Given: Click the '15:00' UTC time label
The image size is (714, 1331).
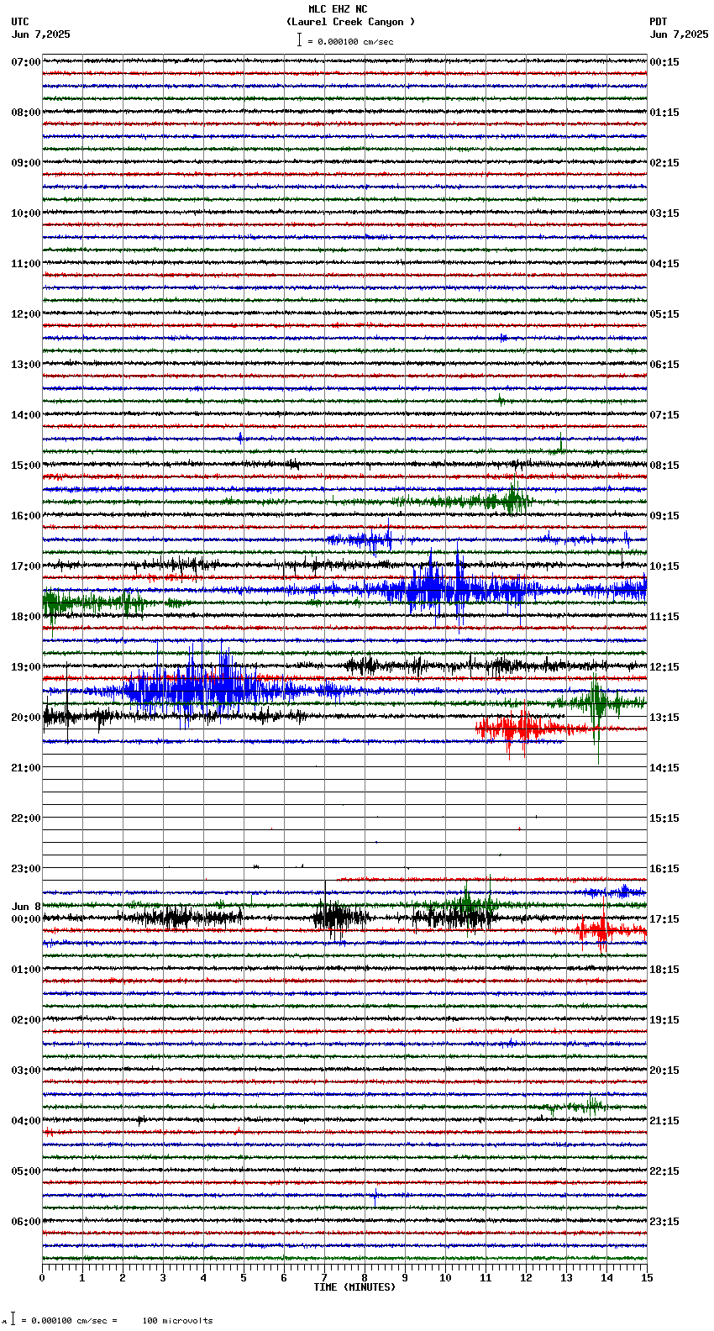Looking at the screenshot, I should tap(26, 466).
